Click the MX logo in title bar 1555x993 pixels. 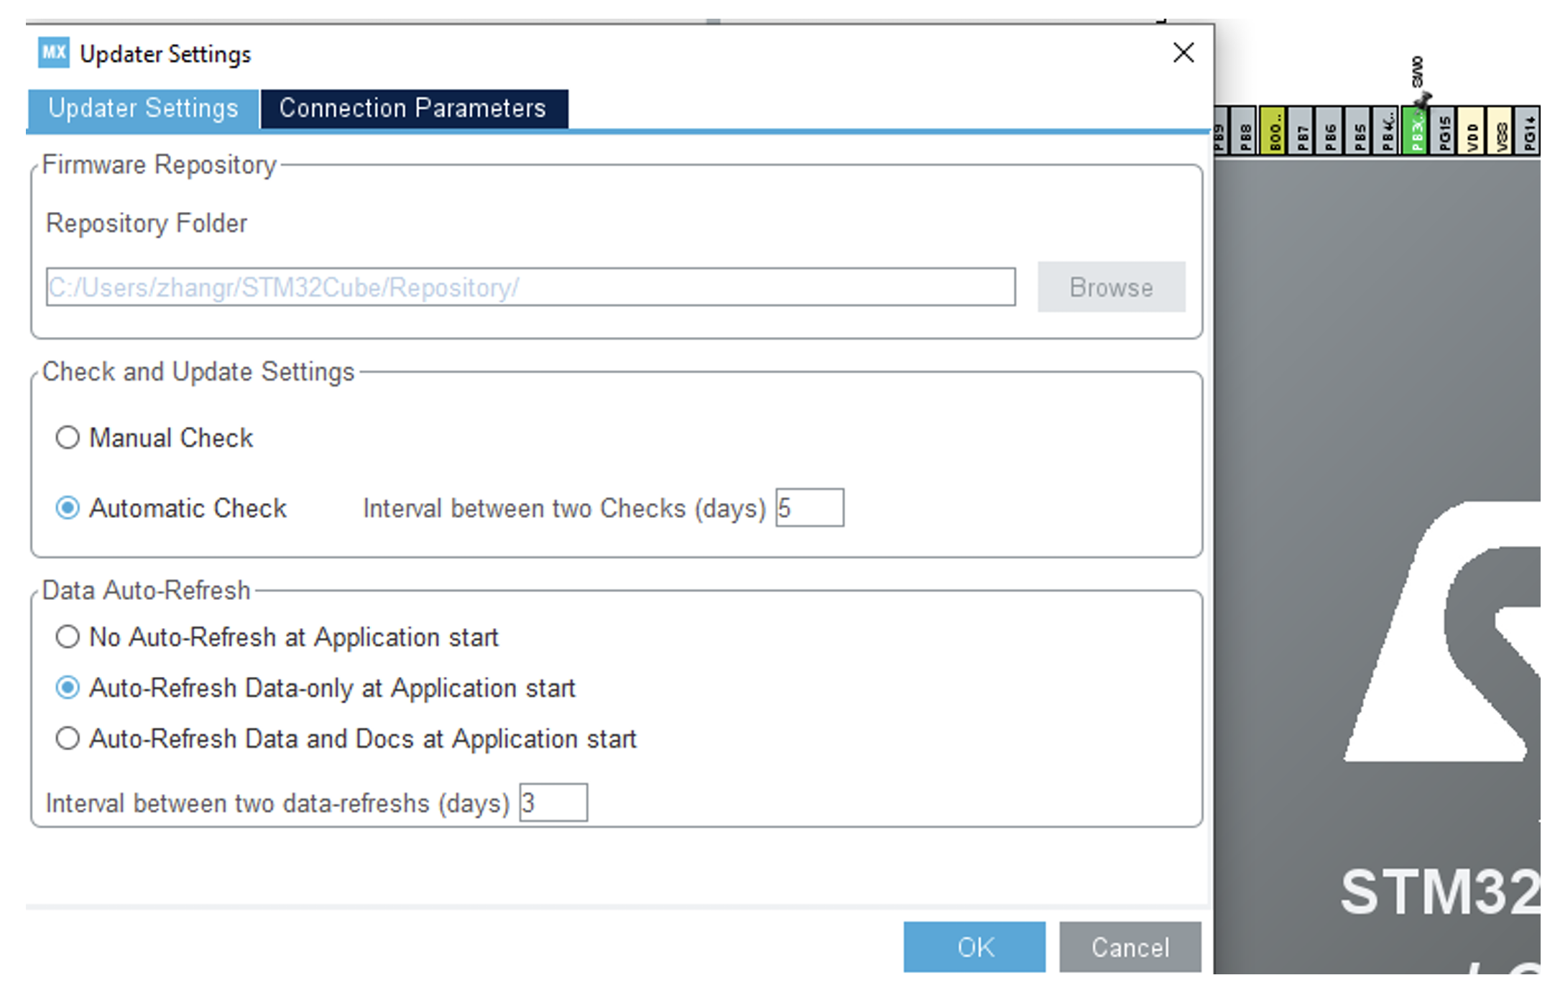[54, 53]
